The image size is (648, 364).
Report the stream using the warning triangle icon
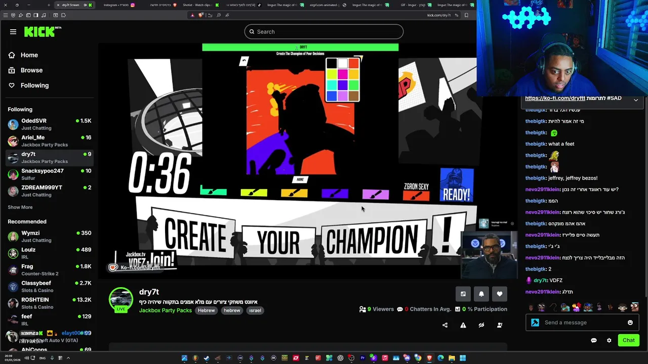tap(463, 325)
